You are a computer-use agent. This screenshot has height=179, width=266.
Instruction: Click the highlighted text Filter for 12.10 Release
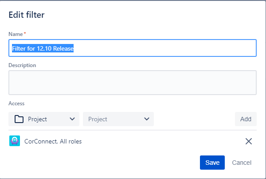[43, 48]
